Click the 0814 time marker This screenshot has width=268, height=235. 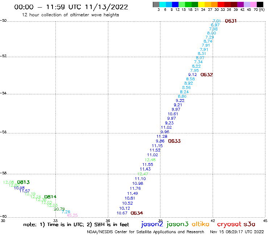point(50,197)
